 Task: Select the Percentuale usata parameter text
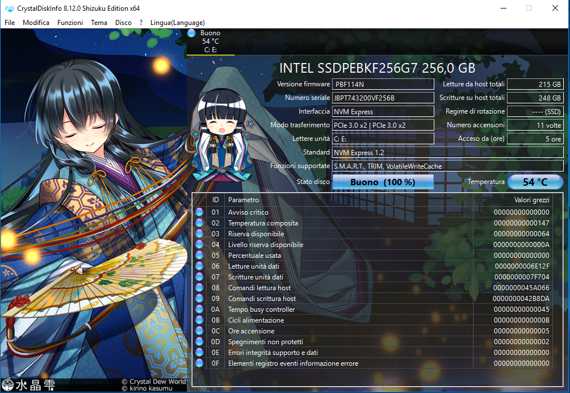(x=254, y=256)
